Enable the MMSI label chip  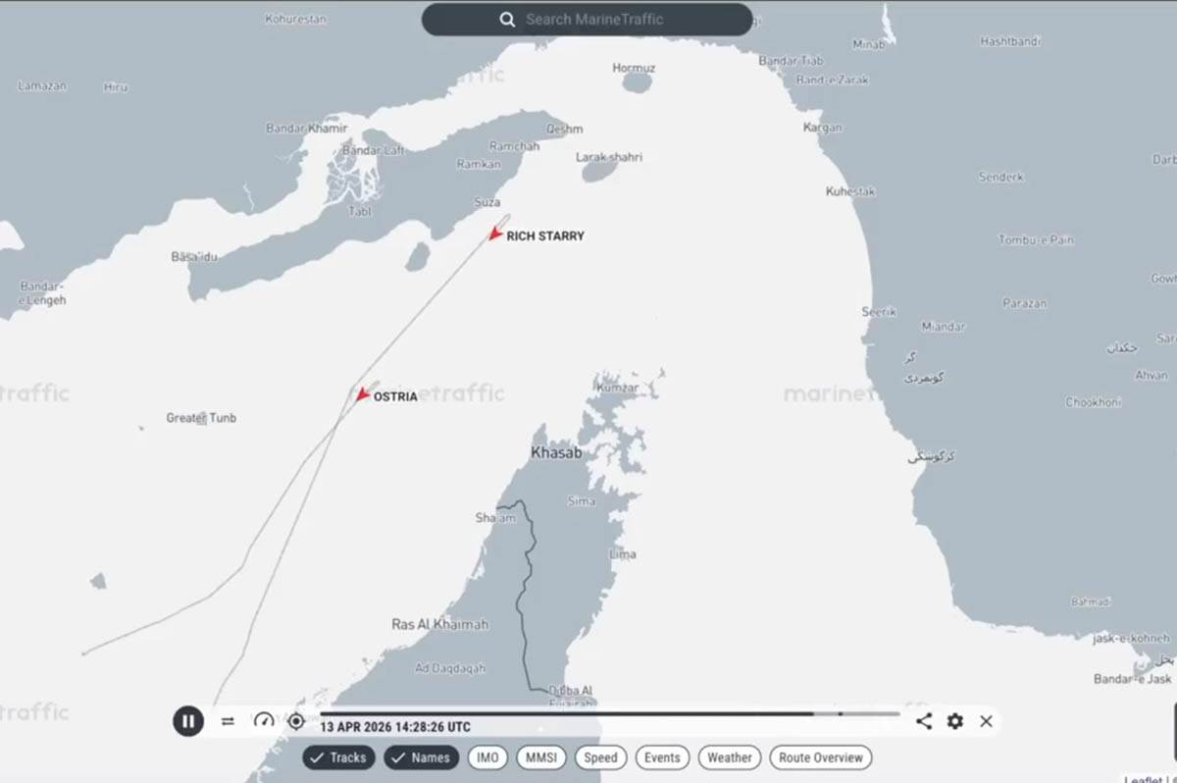click(x=541, y=757)
